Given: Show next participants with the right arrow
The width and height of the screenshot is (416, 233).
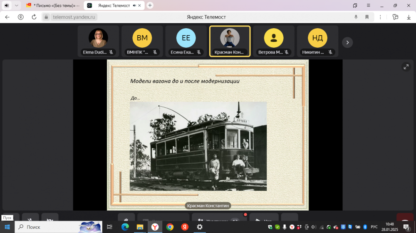Looking at the screenshot, I should point(347,42).
